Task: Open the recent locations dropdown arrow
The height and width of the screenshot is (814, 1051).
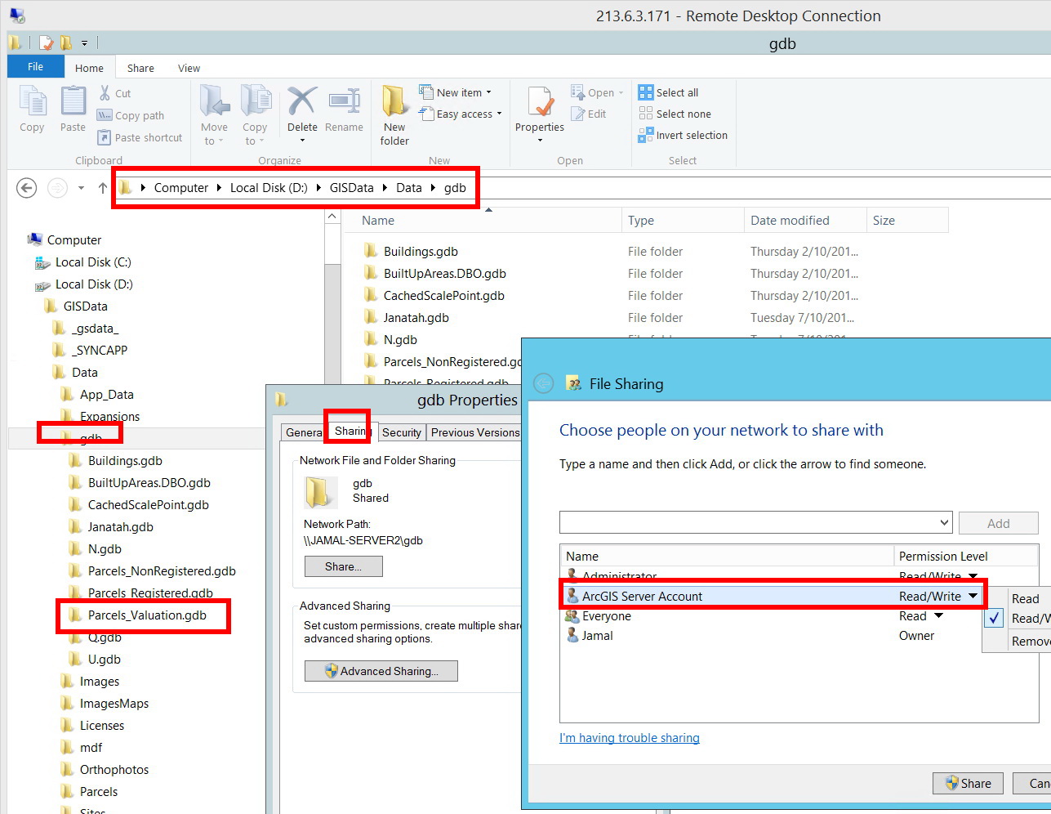Action: point(81,188)
